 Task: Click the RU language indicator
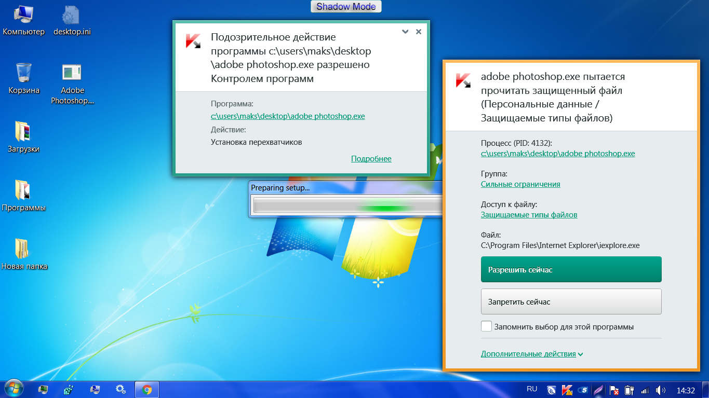(532, 389)
